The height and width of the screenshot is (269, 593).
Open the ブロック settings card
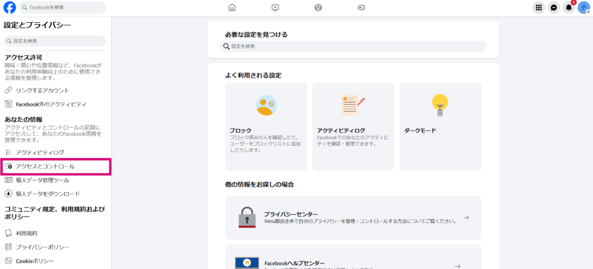pos(266,127)
